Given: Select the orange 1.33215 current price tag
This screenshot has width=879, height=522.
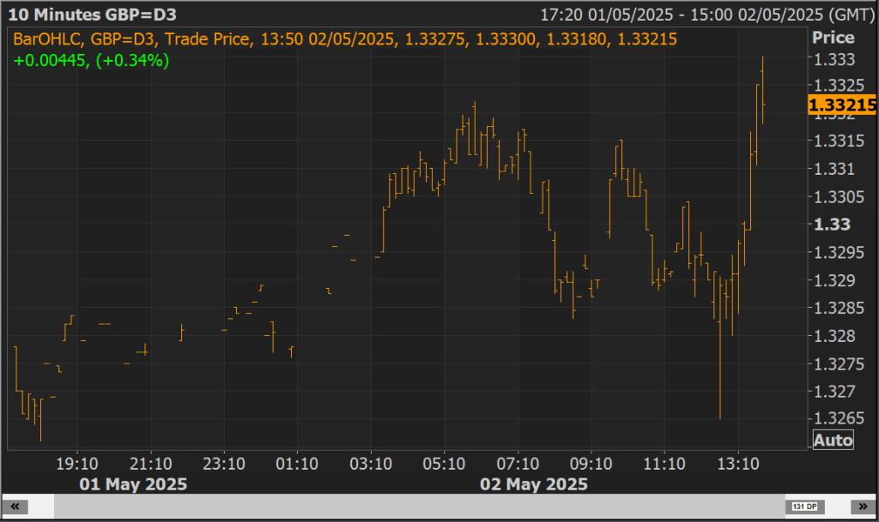Looking at the screenshot, I should click(x=842, y=105).
